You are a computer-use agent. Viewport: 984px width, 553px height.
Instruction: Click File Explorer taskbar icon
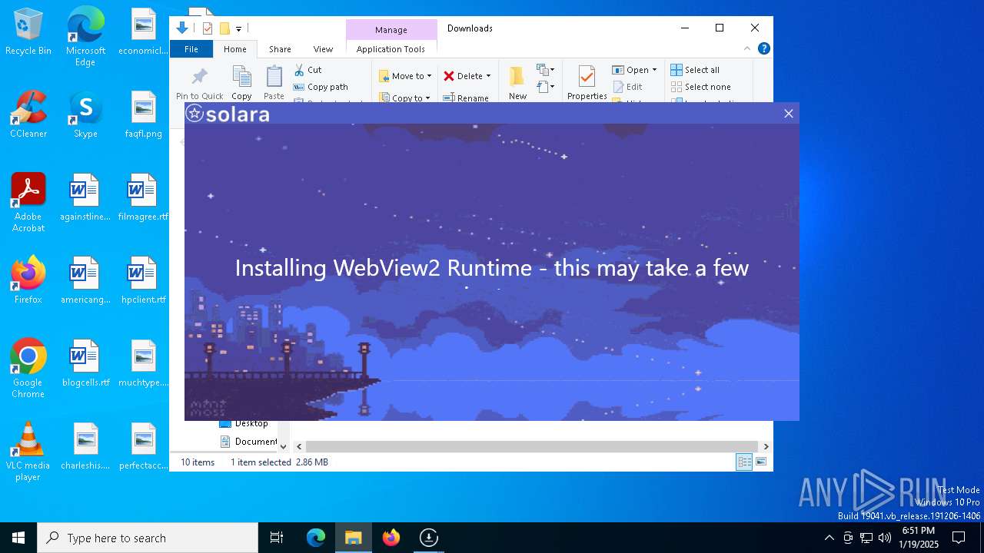(354, 538)
